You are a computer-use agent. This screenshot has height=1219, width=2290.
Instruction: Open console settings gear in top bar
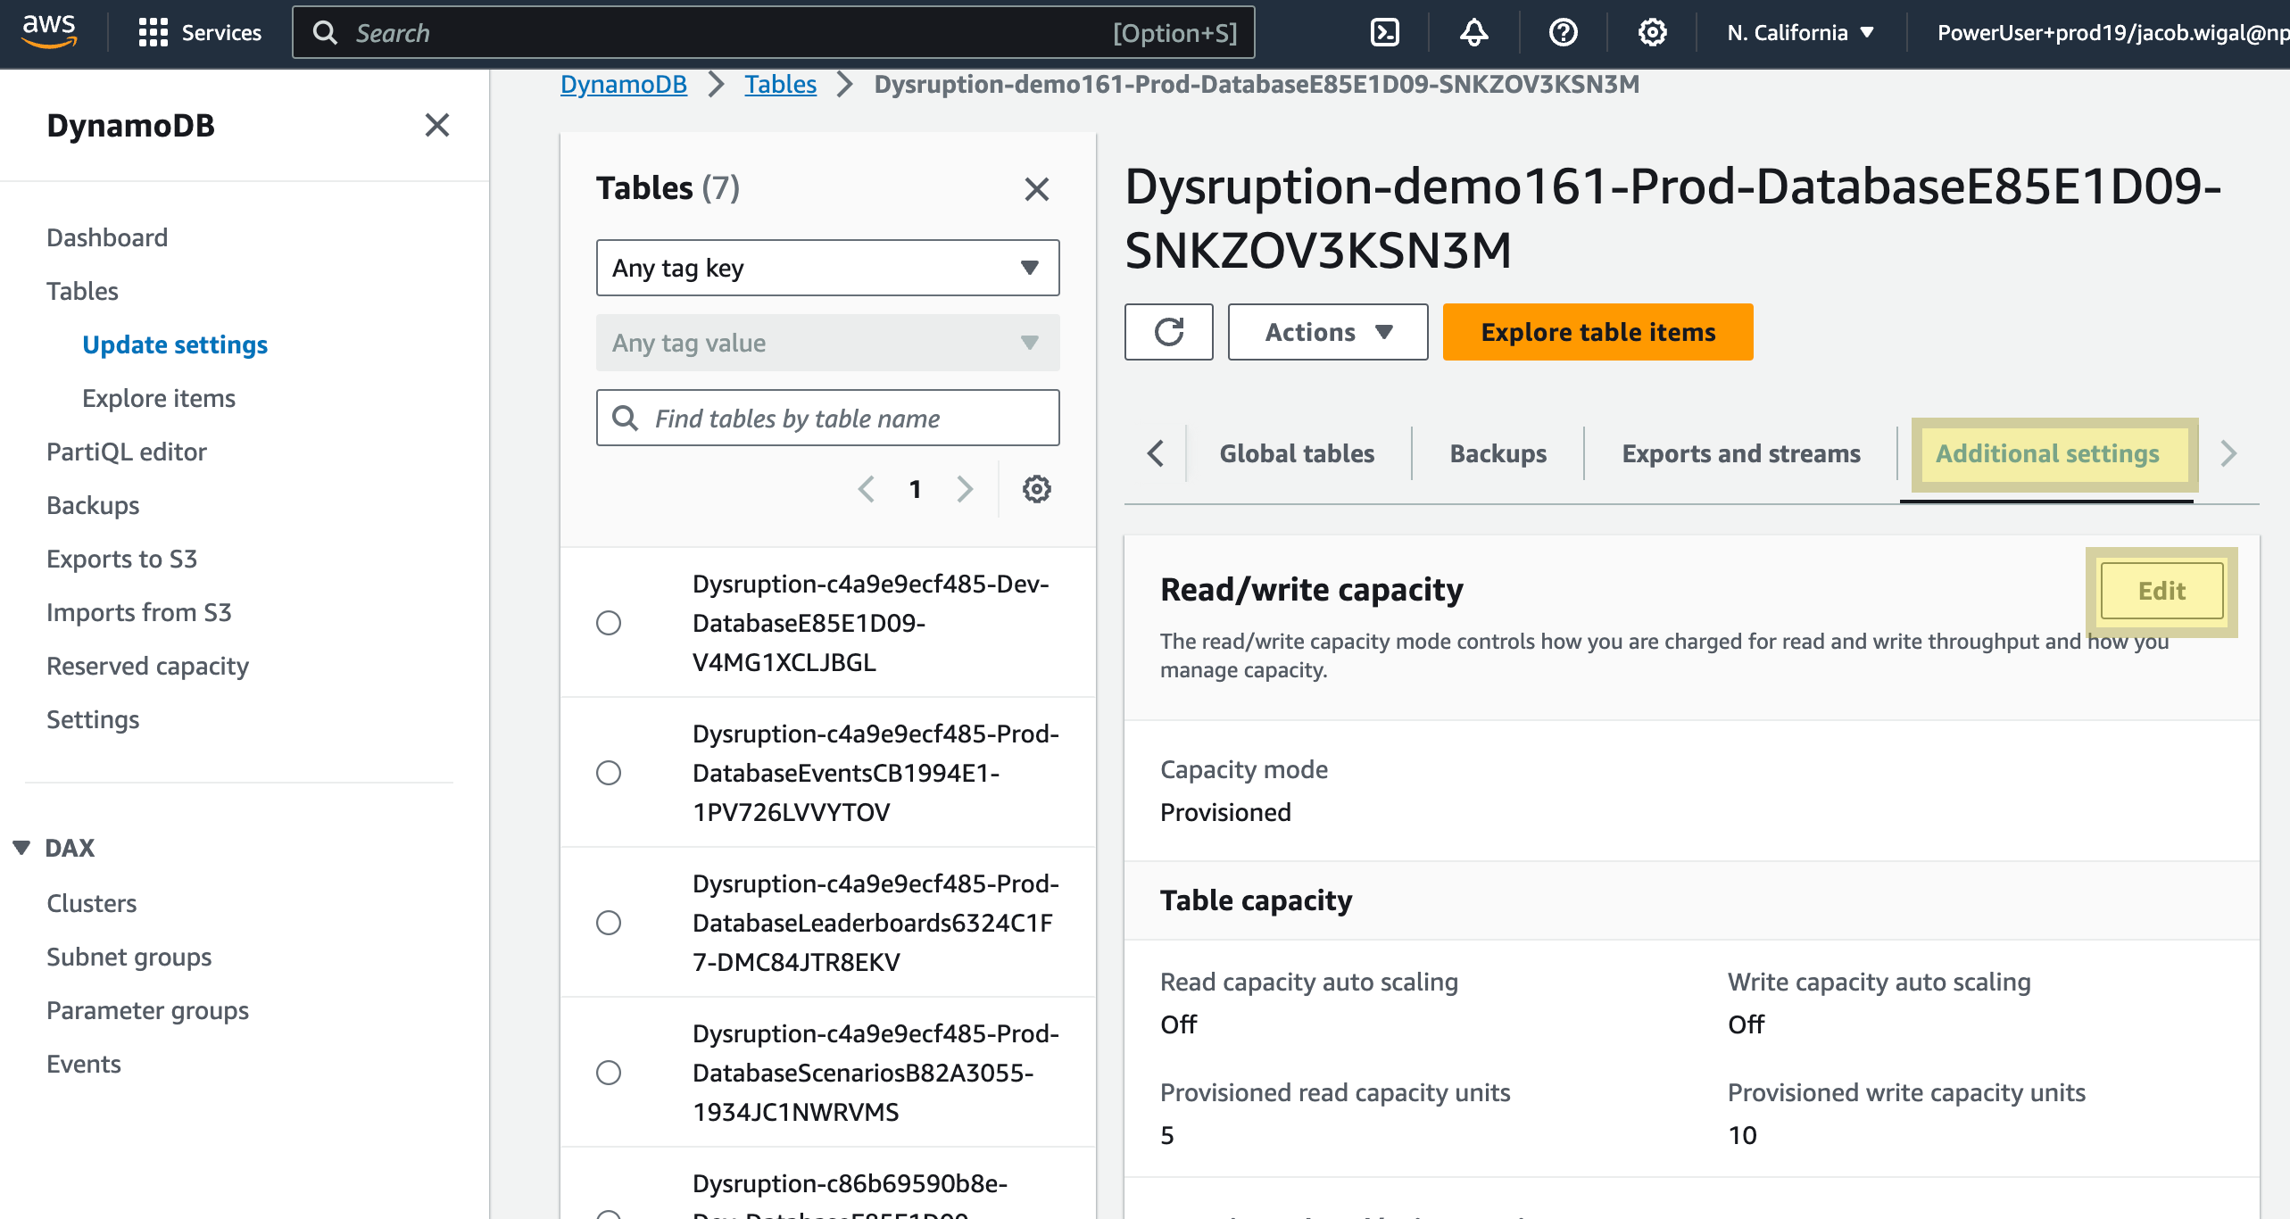click(1652, 33)
